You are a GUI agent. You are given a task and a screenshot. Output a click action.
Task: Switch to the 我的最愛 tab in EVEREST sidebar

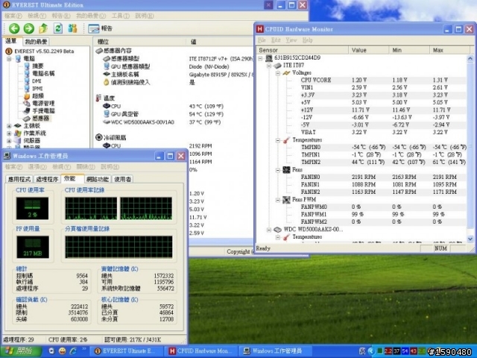[x=37, y=42]
